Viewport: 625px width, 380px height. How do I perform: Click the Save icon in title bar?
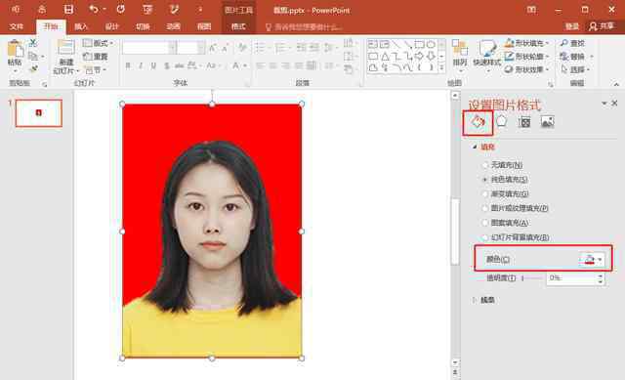pyautogui.click(x=68, y=10)
